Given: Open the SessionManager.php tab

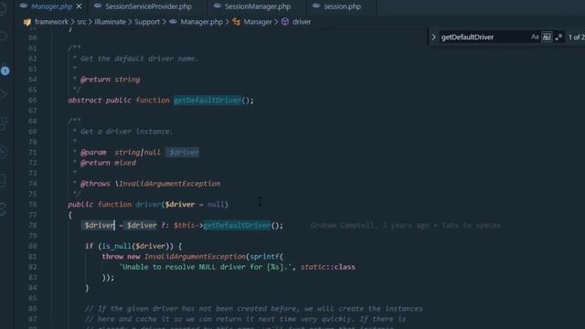Looking at the screenshot, I should coord(258,6).
